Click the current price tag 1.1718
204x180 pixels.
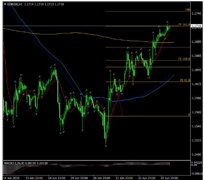coord(196,26)
